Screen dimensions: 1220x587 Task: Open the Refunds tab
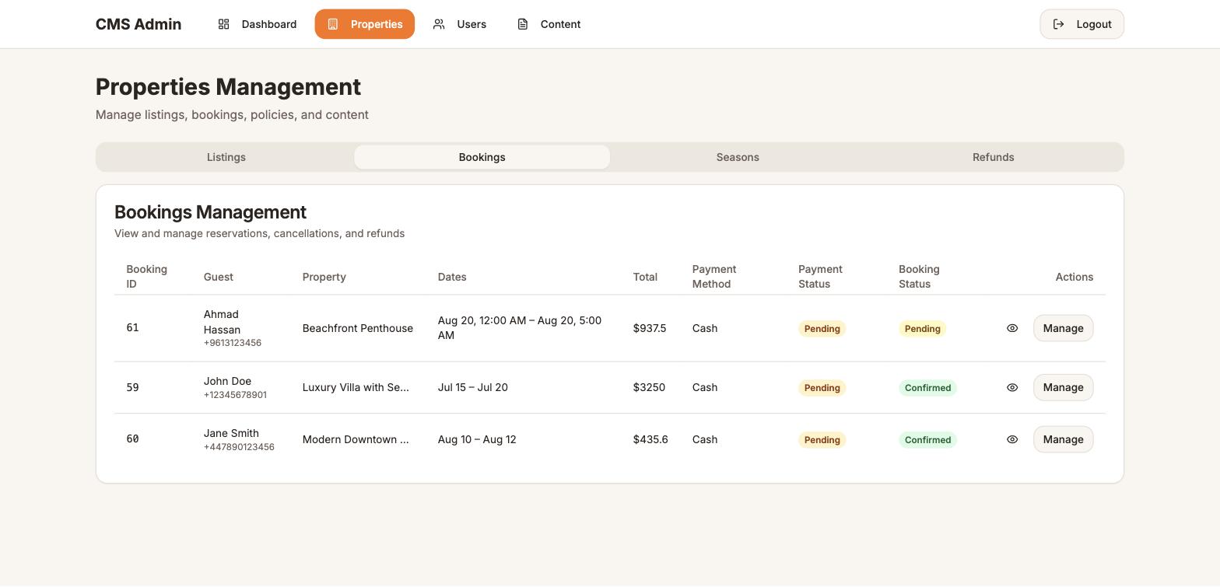[994, 157]
